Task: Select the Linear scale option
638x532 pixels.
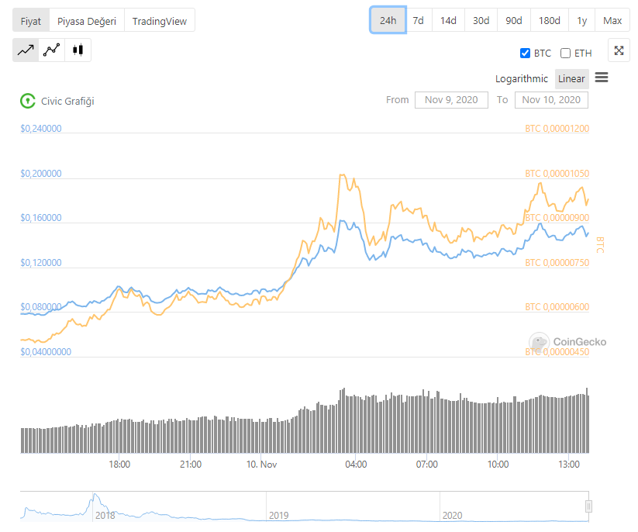Action: pyautogui.click(x=571, y=79)
